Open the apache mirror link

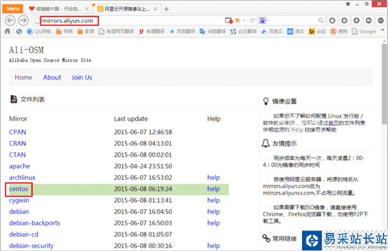click(19, 166)
